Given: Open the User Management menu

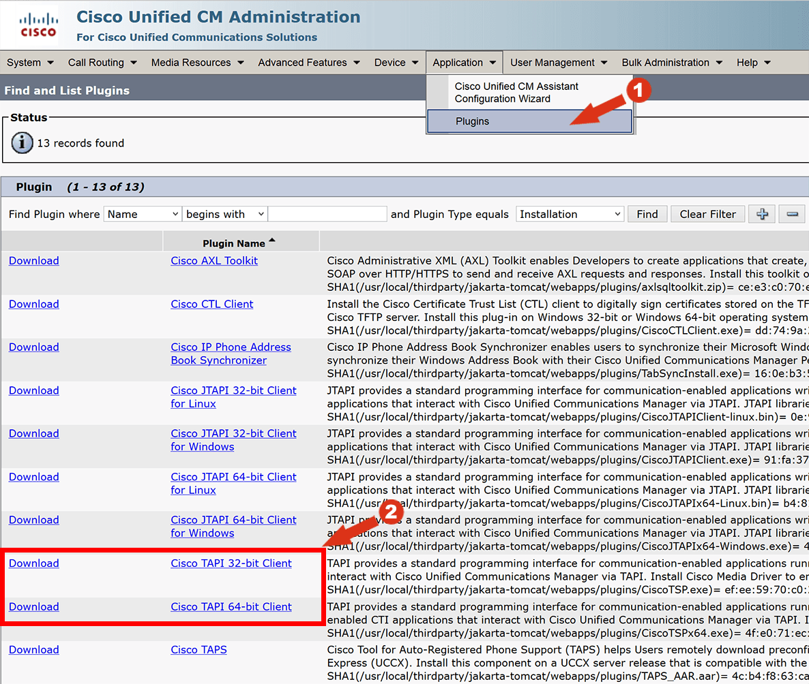Looking at the screenshot, I should 558,63.
